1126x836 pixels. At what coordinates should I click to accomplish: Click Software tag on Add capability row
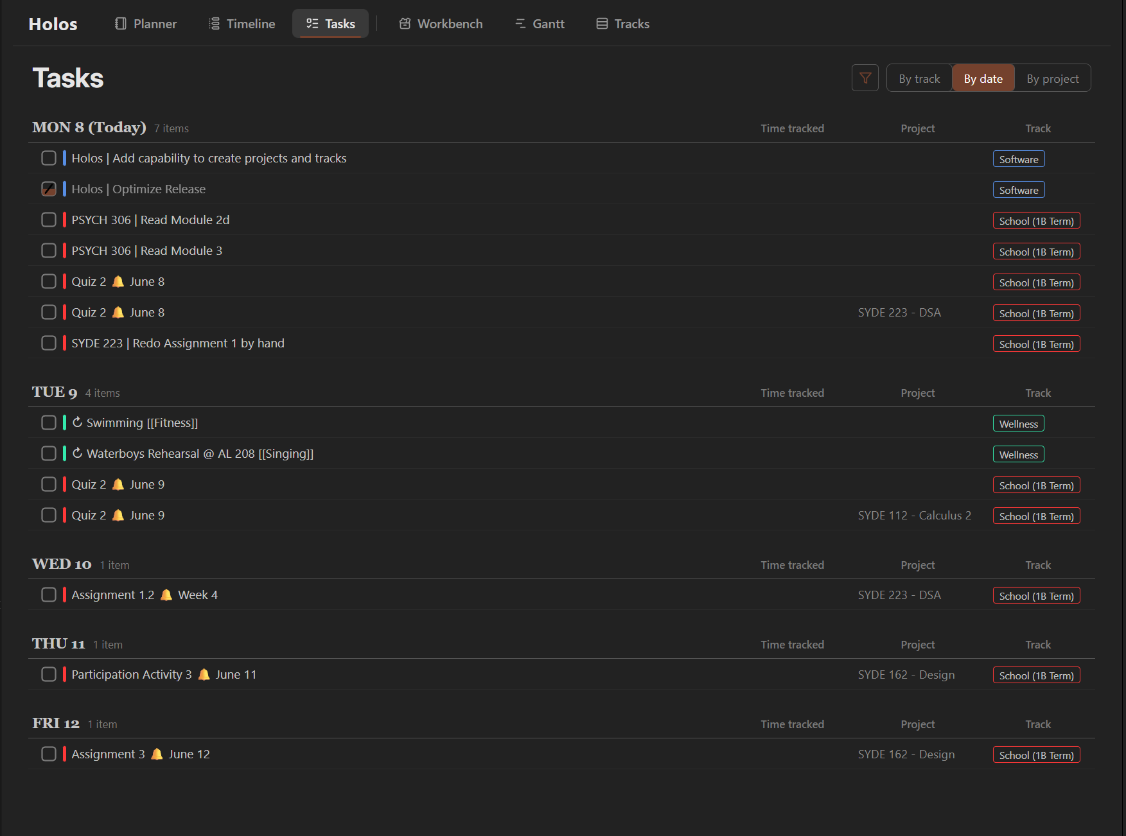click(x=1019, y=159)
